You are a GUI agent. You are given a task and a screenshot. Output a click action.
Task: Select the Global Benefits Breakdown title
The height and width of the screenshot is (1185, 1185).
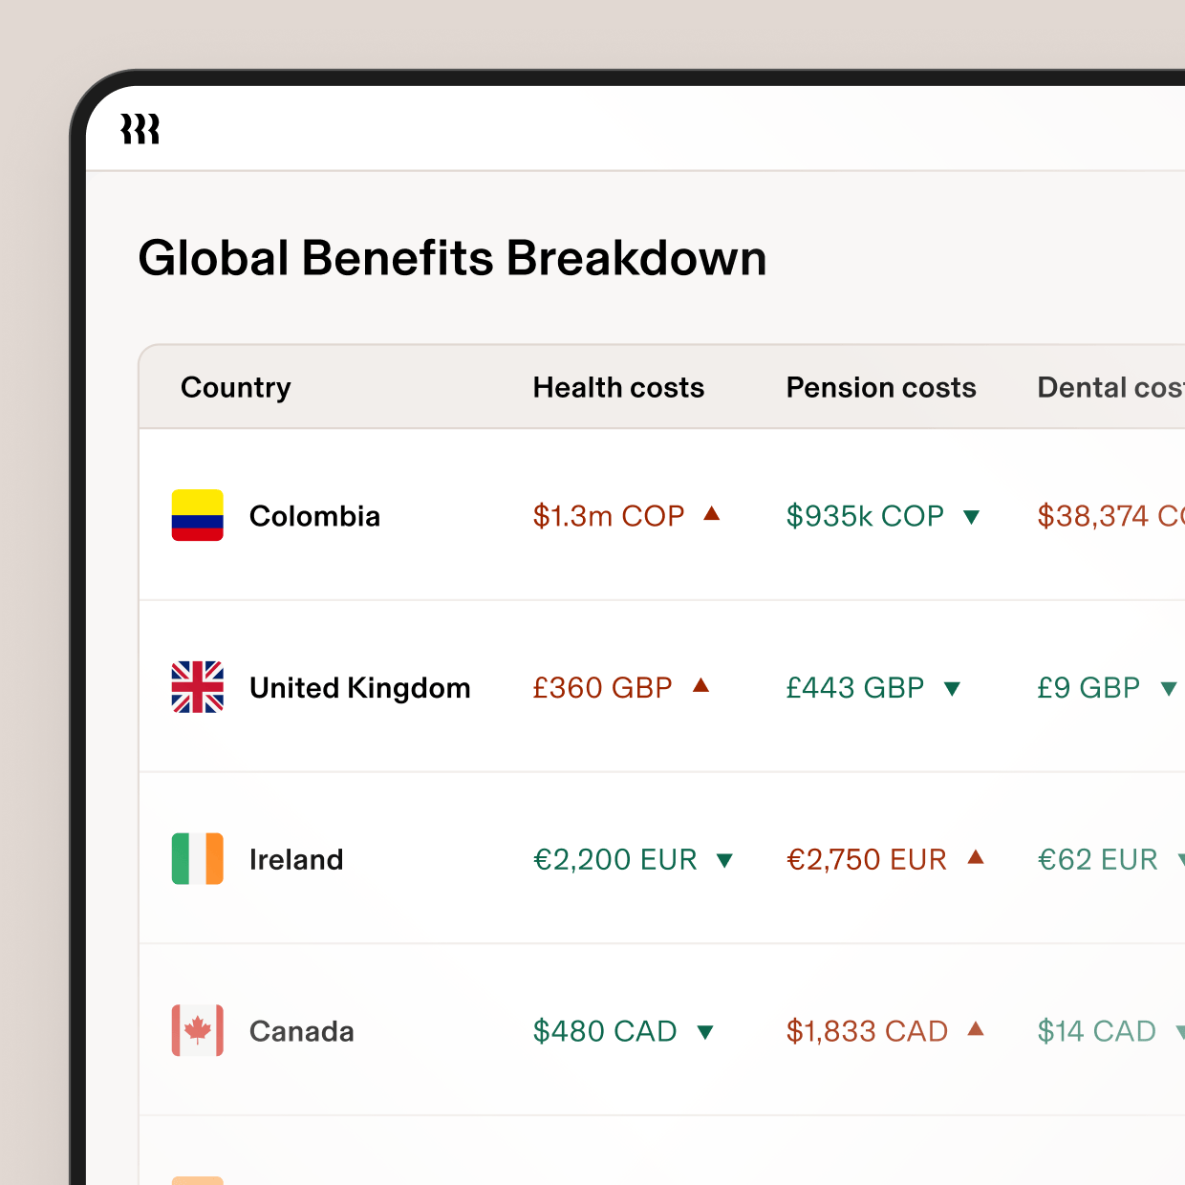(x=453, y=257)
